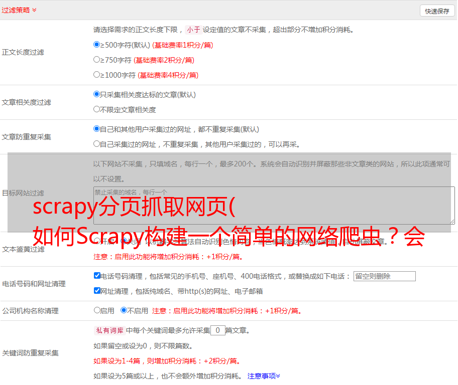Click the 文章相关度过滤 row label
Image resolution: width=458 pixels, height=385 pixels.
pyautogui.click(x=26, y=102)
